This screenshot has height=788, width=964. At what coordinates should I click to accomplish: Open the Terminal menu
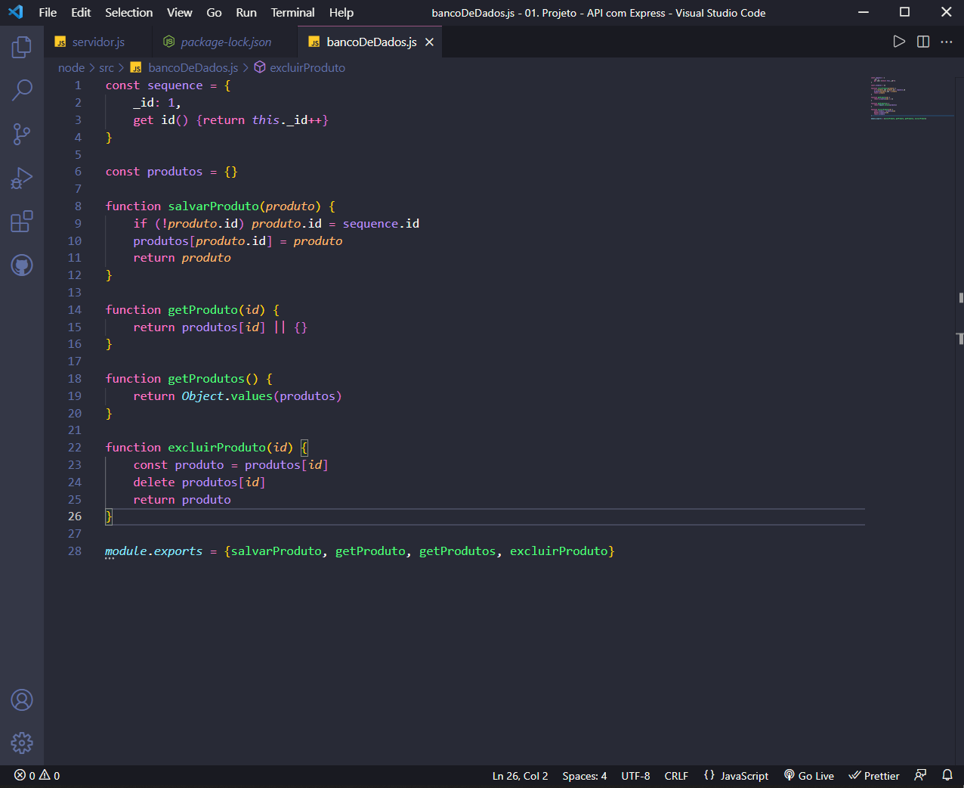click(x=292, y=12)
